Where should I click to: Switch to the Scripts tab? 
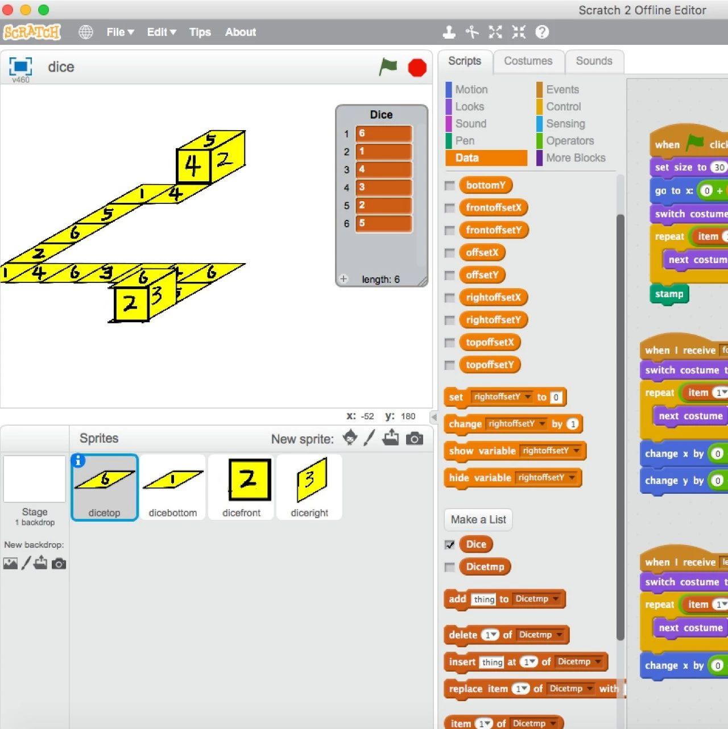[x=465, y=61]
